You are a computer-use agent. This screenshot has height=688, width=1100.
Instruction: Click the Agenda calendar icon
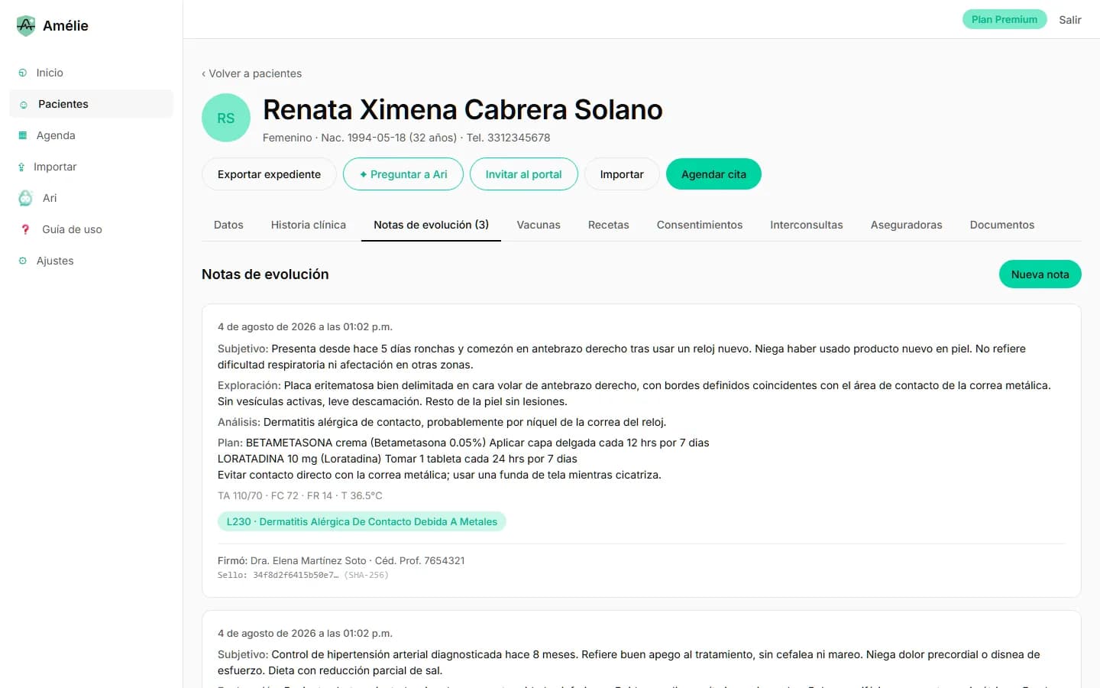coord(23,135)
